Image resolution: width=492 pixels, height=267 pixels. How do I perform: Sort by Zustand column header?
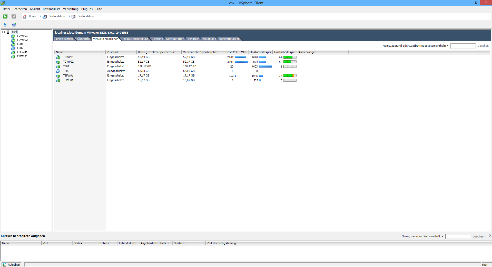121,52
